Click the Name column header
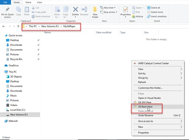 47,32
